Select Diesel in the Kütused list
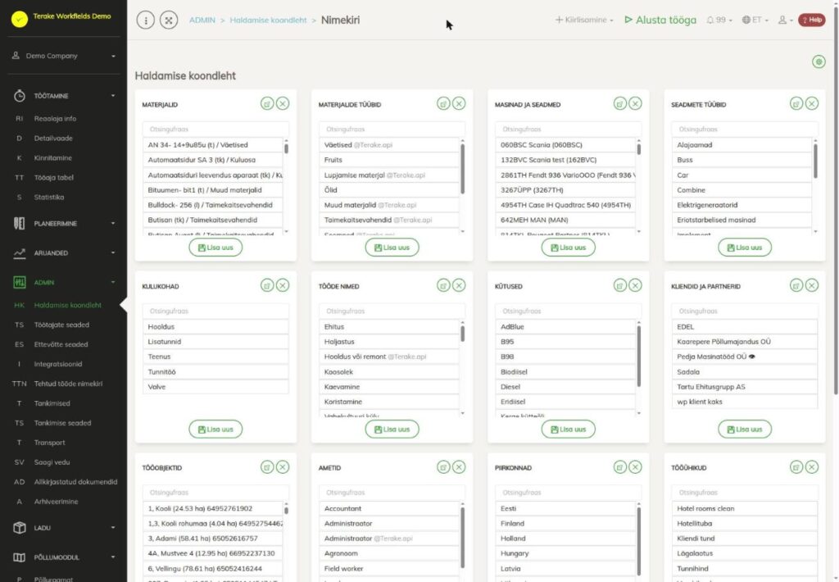 [565, 387]
